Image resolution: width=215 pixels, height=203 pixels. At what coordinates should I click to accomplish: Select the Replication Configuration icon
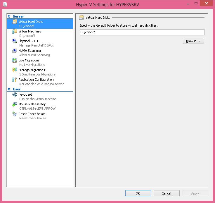tap(15, 80)
